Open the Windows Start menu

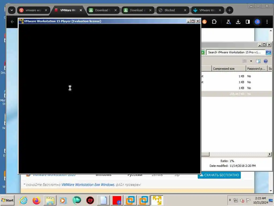(x=7, y=200)
